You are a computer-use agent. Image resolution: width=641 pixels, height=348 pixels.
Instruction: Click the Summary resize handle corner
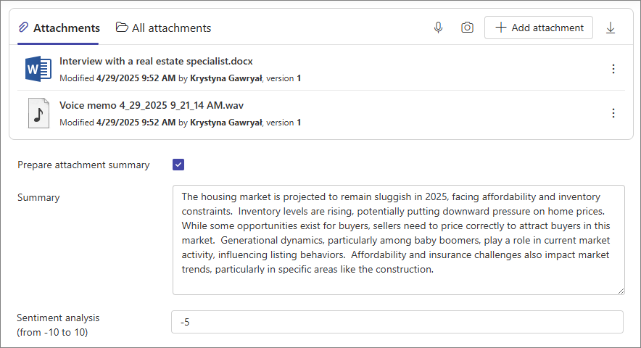pos(621,291)
